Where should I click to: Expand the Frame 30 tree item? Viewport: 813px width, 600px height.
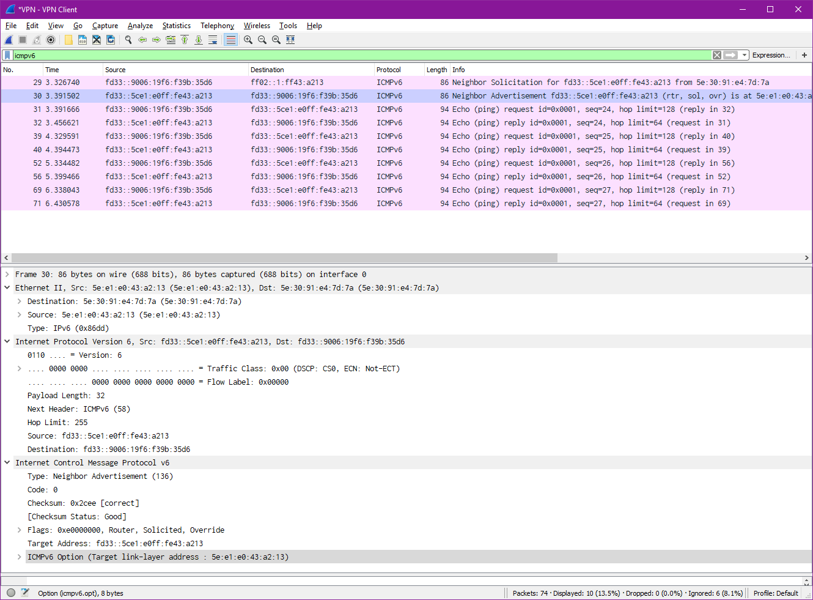[x=7, y=275]
